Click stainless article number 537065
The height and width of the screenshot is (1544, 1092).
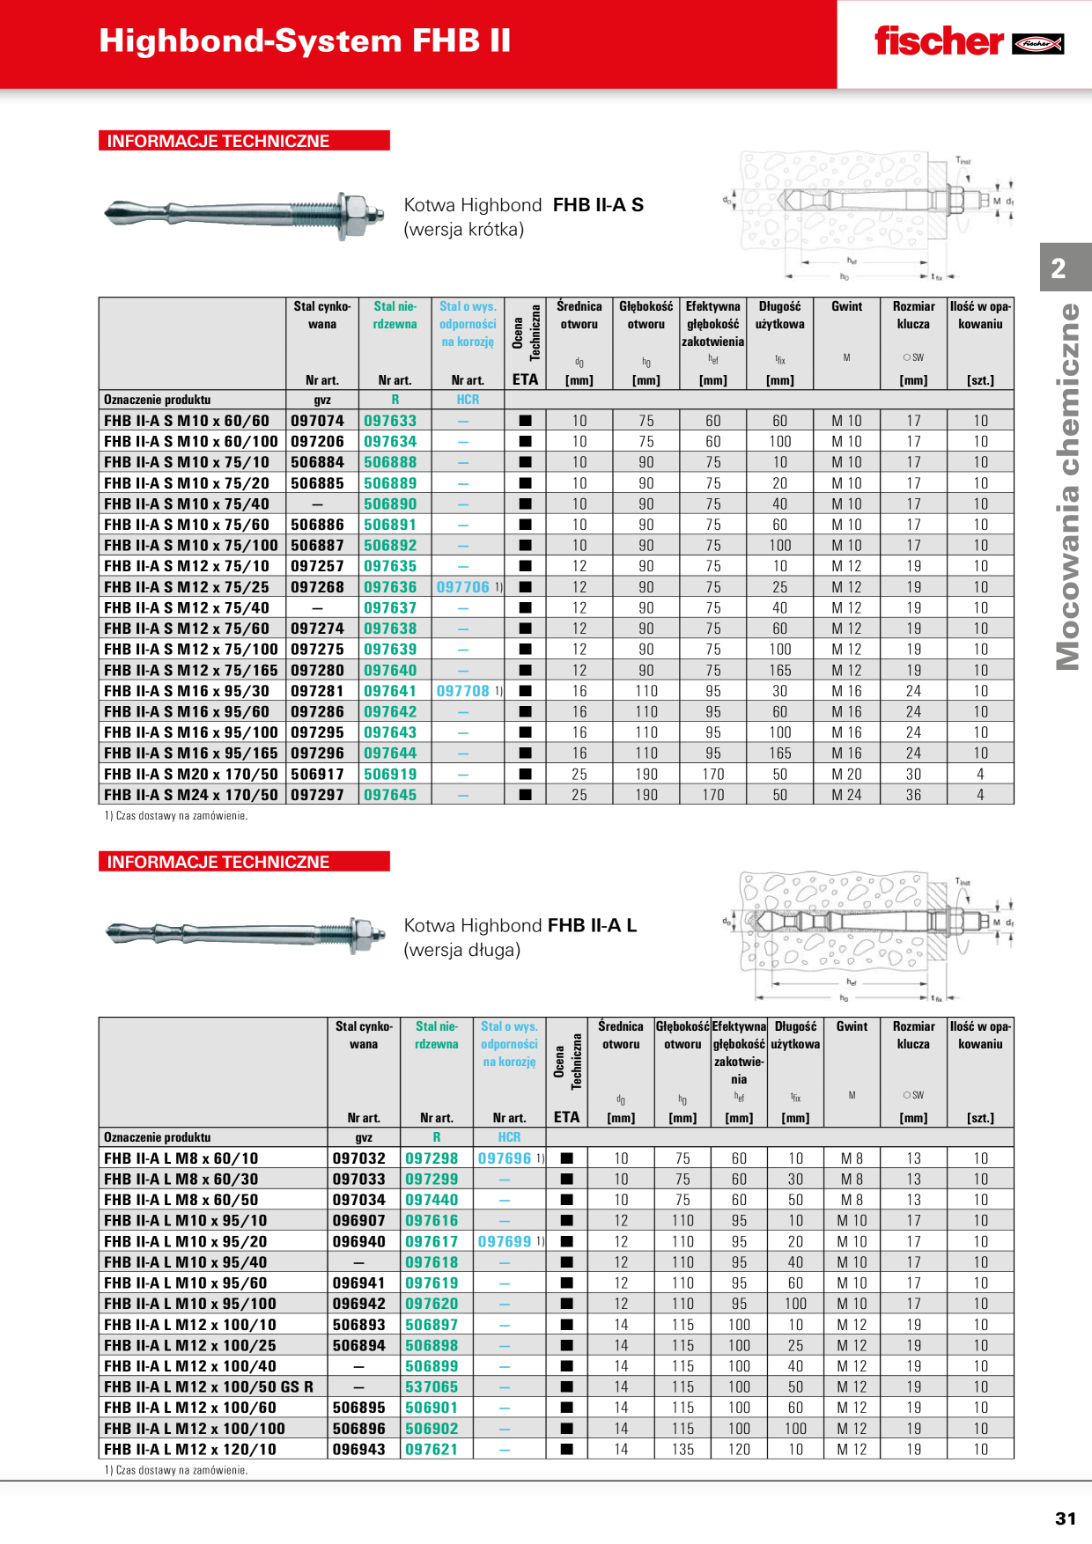click(x=432, y=1387)
